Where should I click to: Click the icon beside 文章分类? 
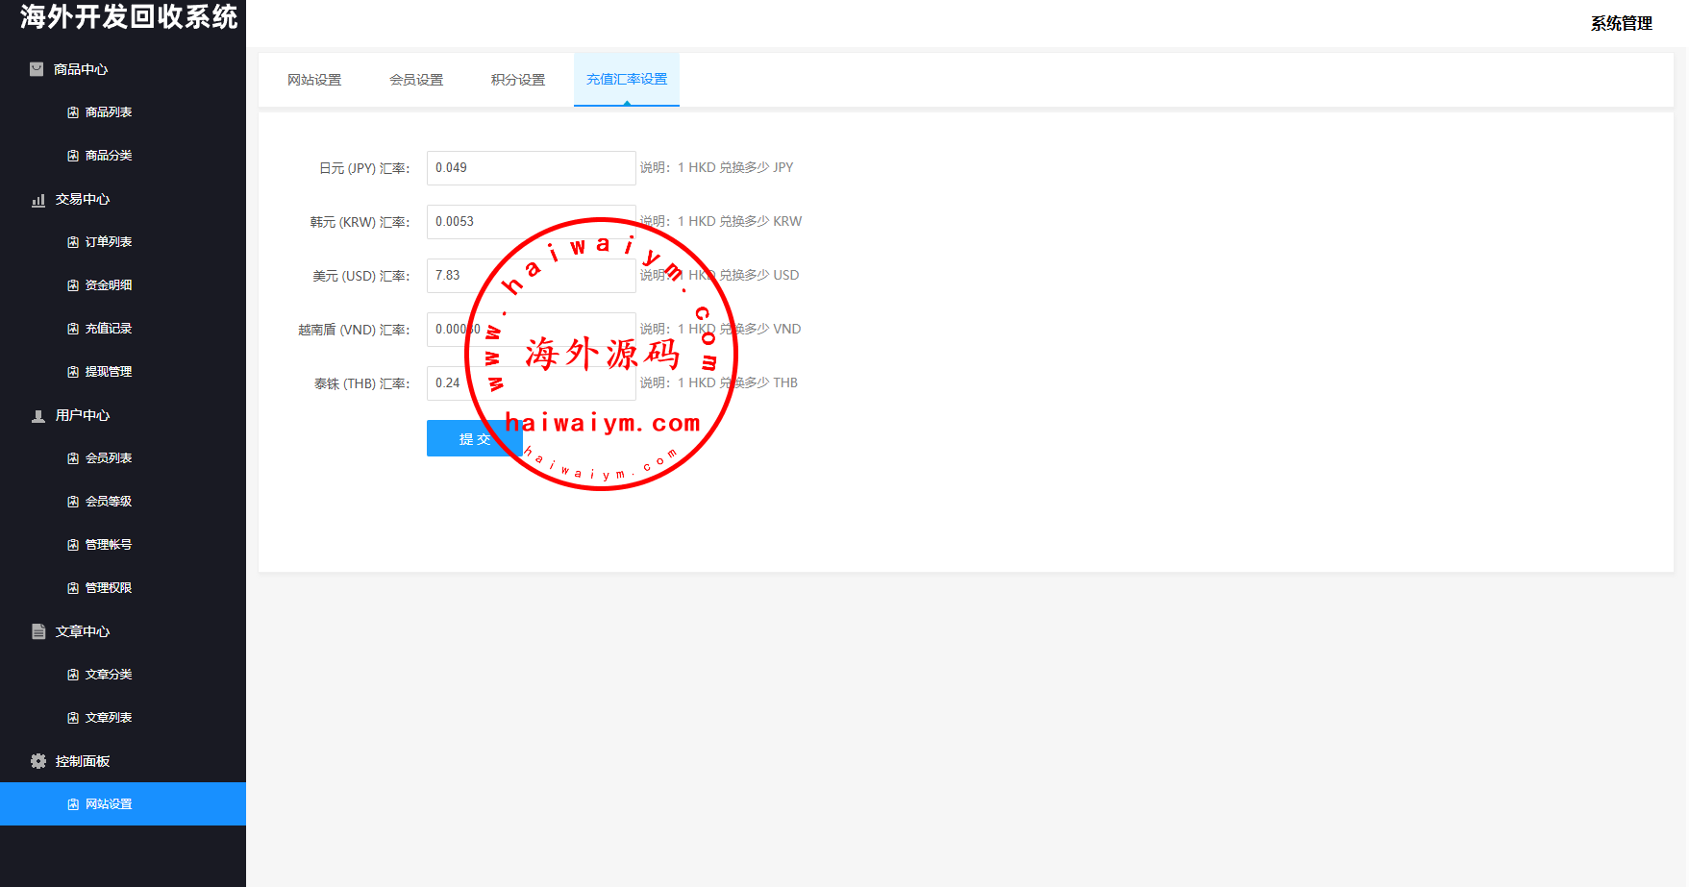pyautogui.click(x=73, y=675)
